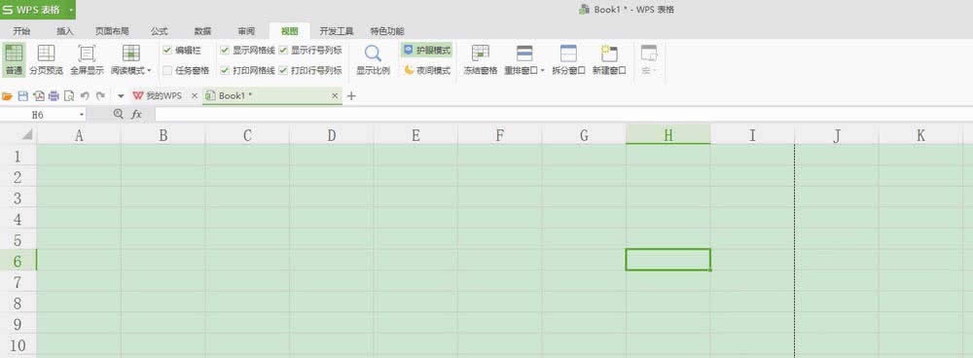Select row 9 header
This screenshot has height=358, width=973.
(18, 324)
